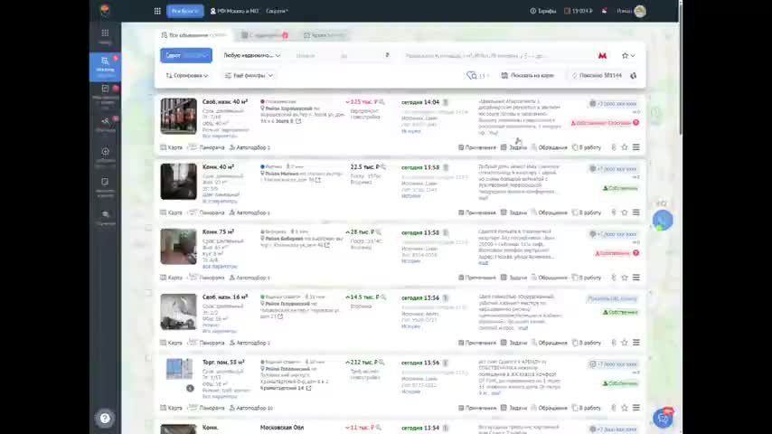Switch to the third archive tab
772x434 pixels.
325,35
